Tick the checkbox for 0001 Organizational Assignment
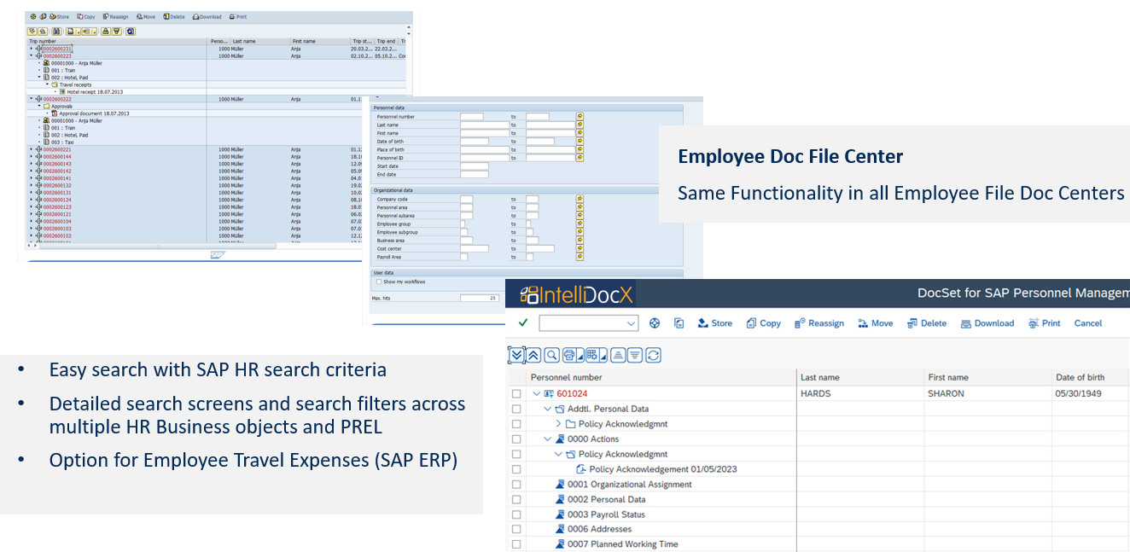The height and width of the screenshot is (552, 1130). point(515,485)
